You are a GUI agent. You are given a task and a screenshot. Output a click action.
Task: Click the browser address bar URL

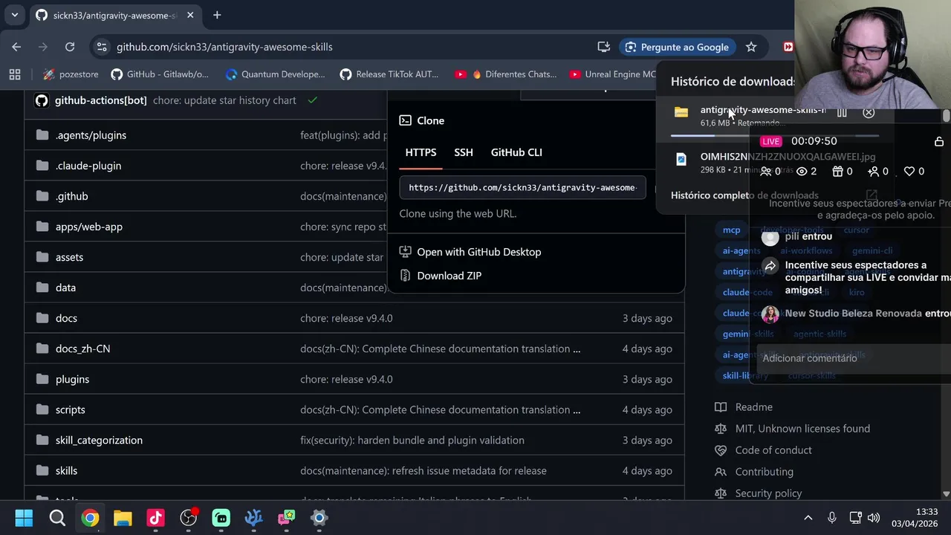[x=224, y=47]
